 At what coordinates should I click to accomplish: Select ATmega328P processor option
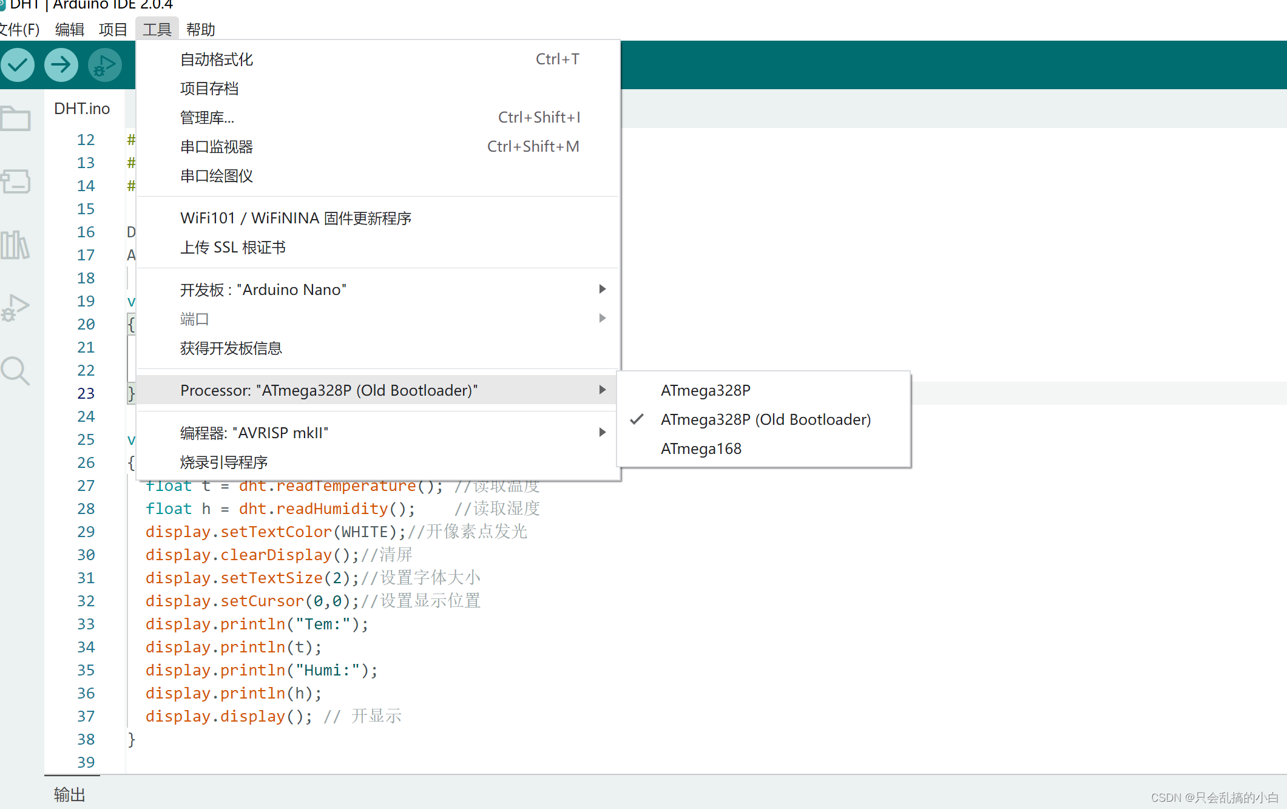[705, 390]
